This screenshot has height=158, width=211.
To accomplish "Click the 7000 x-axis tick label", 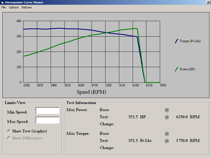I will pyautogui.click(x=163, y=85).
